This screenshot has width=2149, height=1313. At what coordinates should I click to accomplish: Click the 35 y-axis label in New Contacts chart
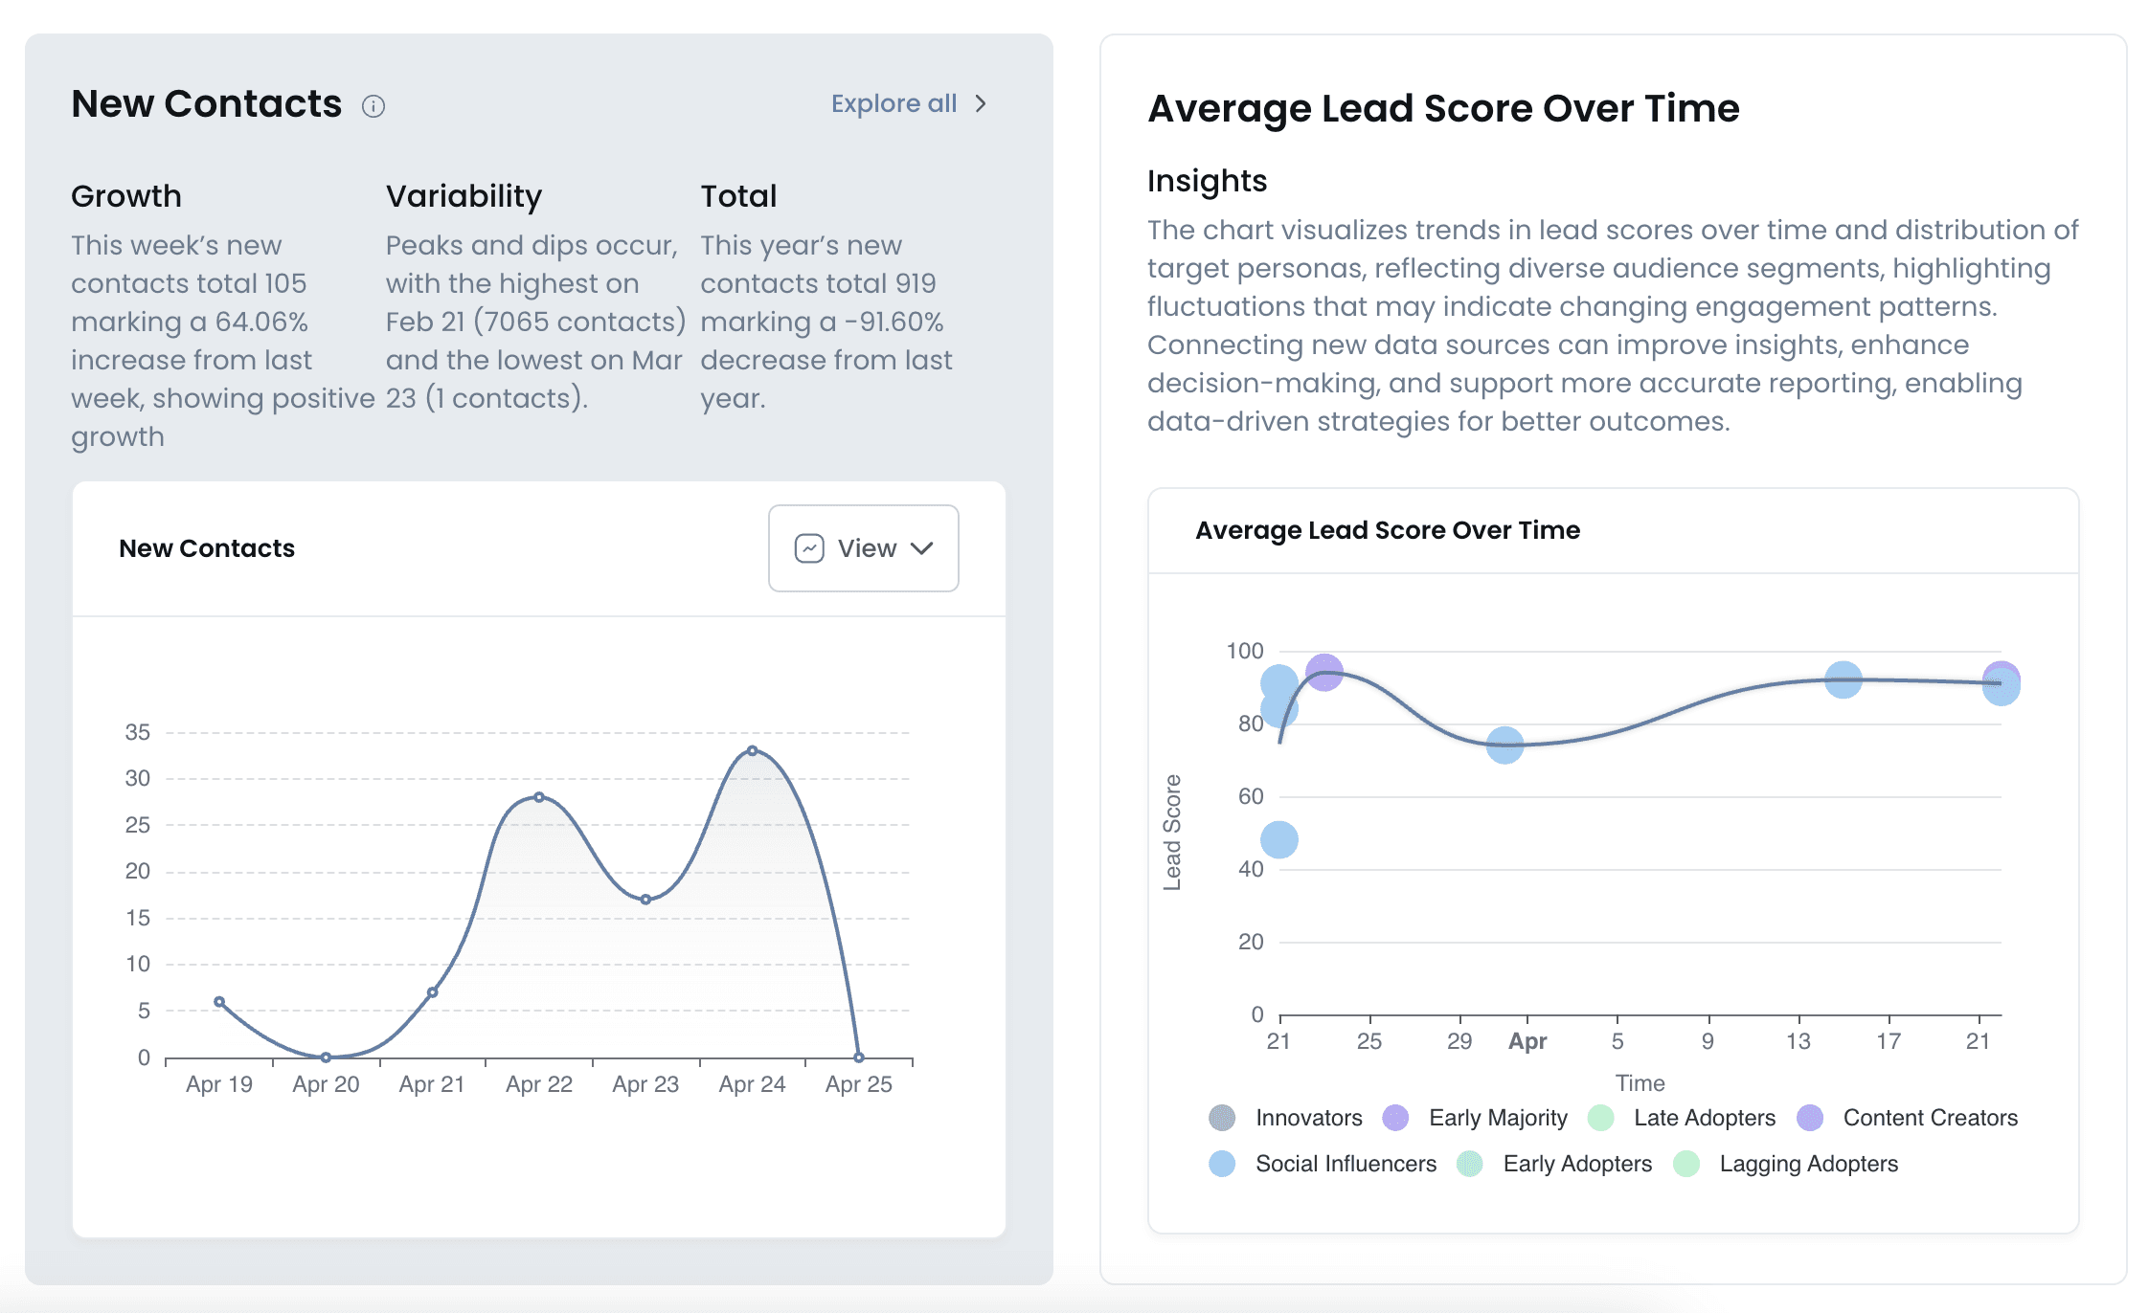[x=138, y=732]
